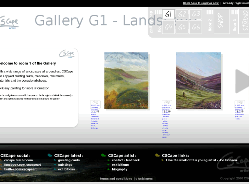
Task: Open the info label for painting 3/16
Action: tap(240, 104)
